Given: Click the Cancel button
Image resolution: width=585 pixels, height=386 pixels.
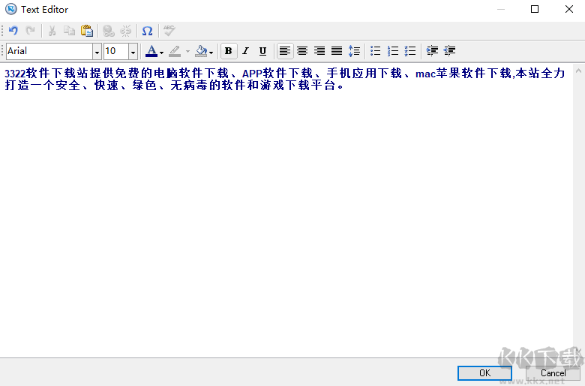Looking at the screenshot, I should (x=553, y=373).
